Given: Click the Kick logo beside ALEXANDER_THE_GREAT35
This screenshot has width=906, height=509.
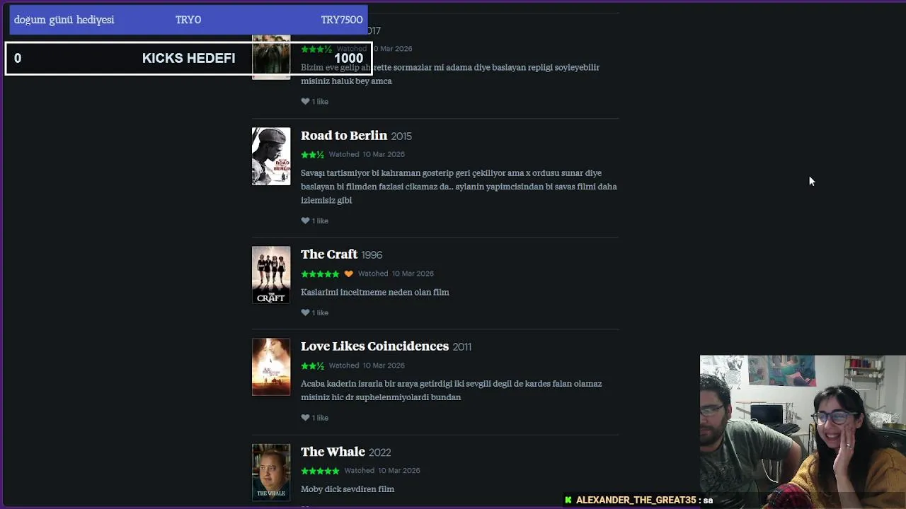Looking at the screenshot, I should point(568,500).
